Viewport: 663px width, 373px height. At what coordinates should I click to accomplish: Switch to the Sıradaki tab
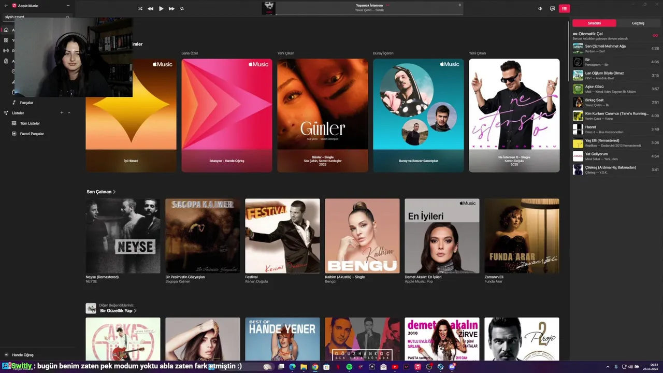(594, 23)
